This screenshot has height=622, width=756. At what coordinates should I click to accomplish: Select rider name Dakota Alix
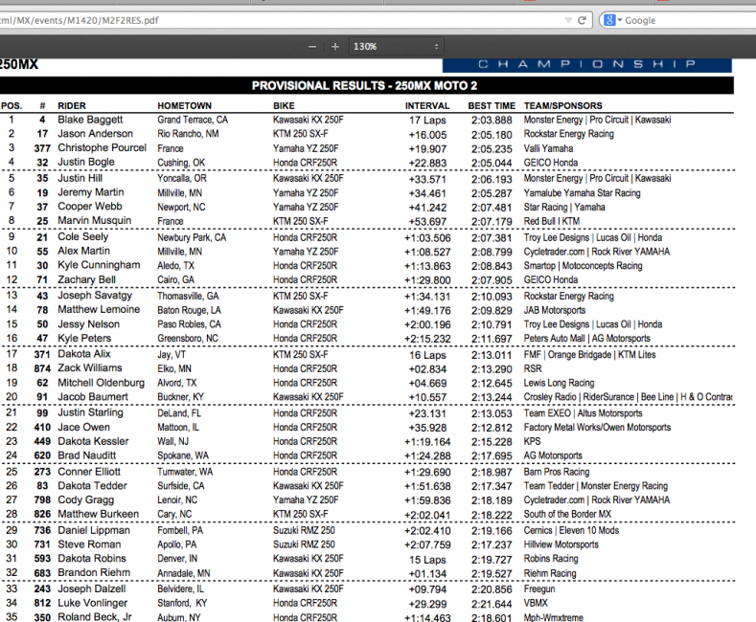tap(84, 354)
